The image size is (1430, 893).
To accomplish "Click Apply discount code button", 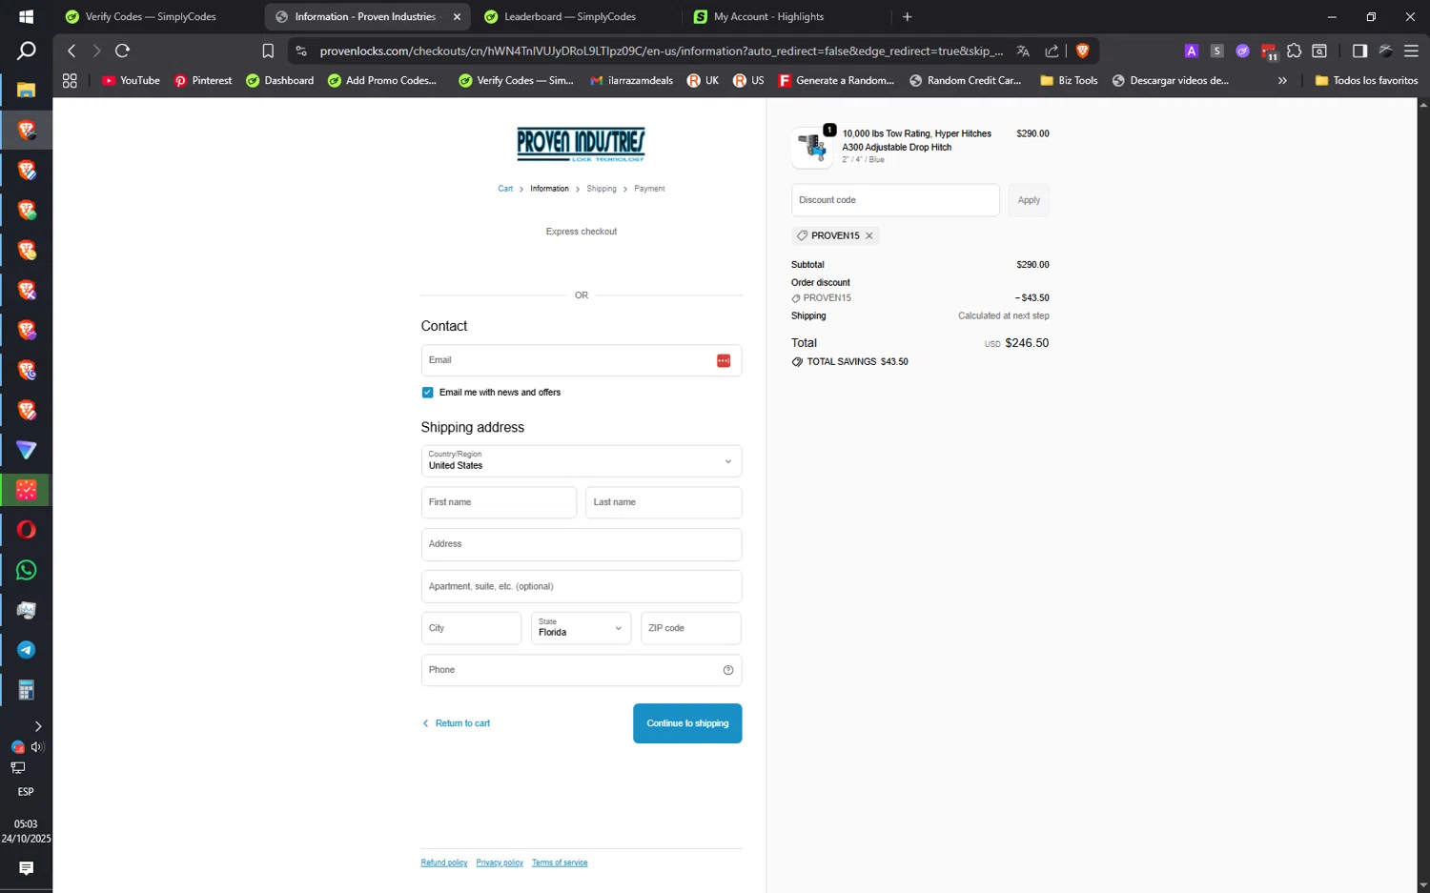I will 1029,200.
